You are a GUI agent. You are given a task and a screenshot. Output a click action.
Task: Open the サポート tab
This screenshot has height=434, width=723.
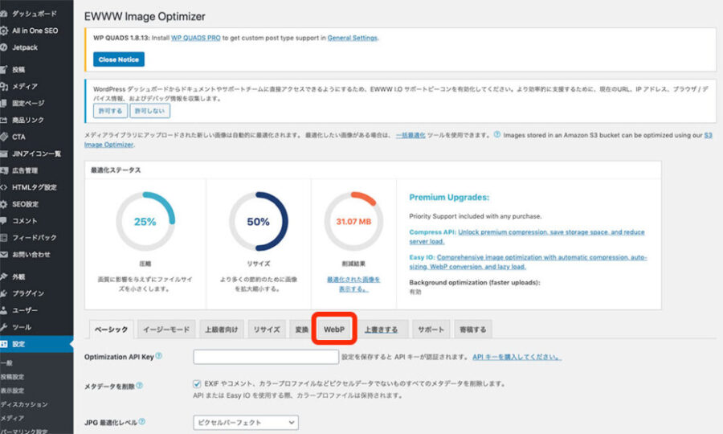431,330
